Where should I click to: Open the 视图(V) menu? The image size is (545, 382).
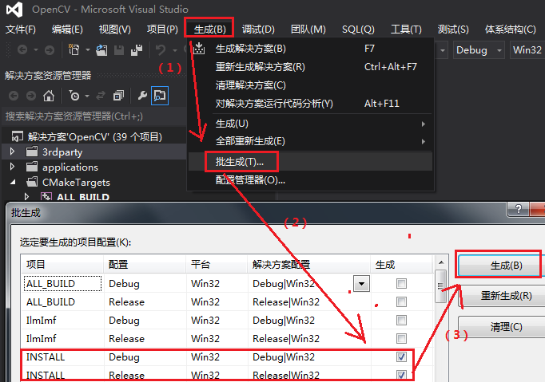(x=115, y=30)
